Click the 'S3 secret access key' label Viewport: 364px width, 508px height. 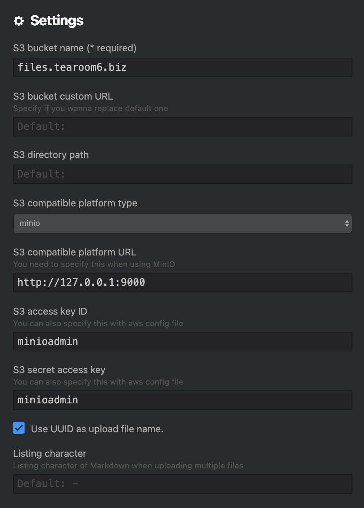(x=59, y=370)
